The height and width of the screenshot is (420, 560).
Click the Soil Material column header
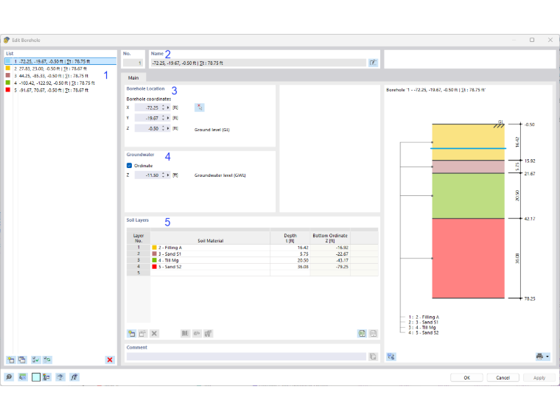point(210,238)
